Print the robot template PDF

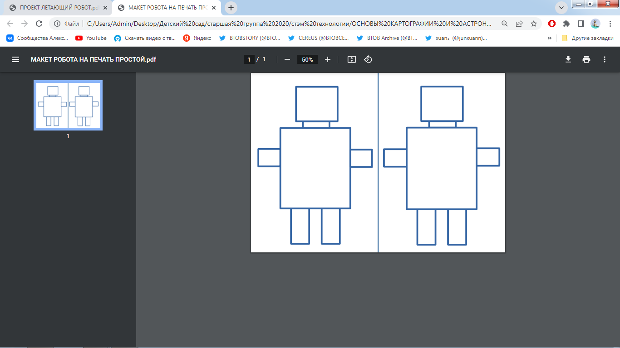(586, 59)
